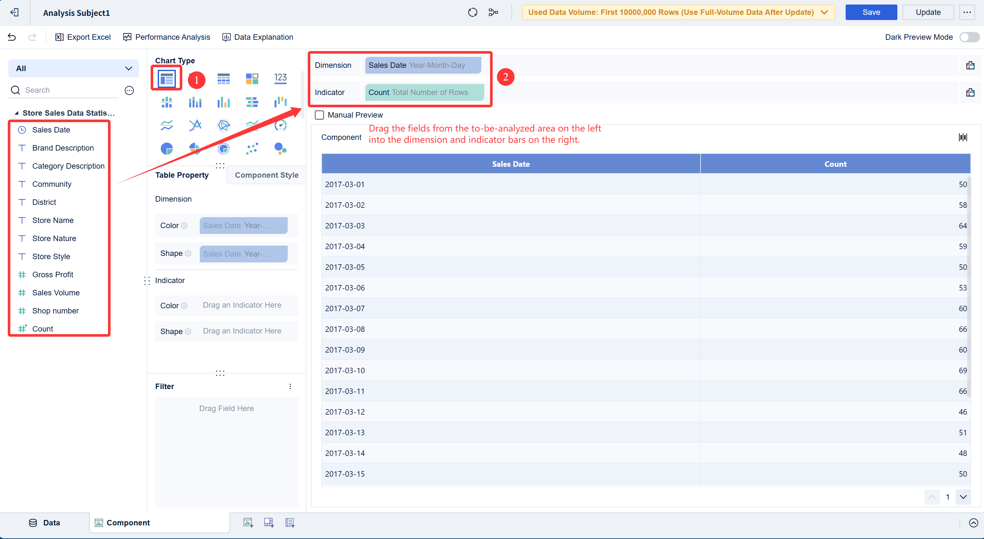Screen dimensions: 984x539
Task: Select the scatter plot chart type
Action: point(252,149)
